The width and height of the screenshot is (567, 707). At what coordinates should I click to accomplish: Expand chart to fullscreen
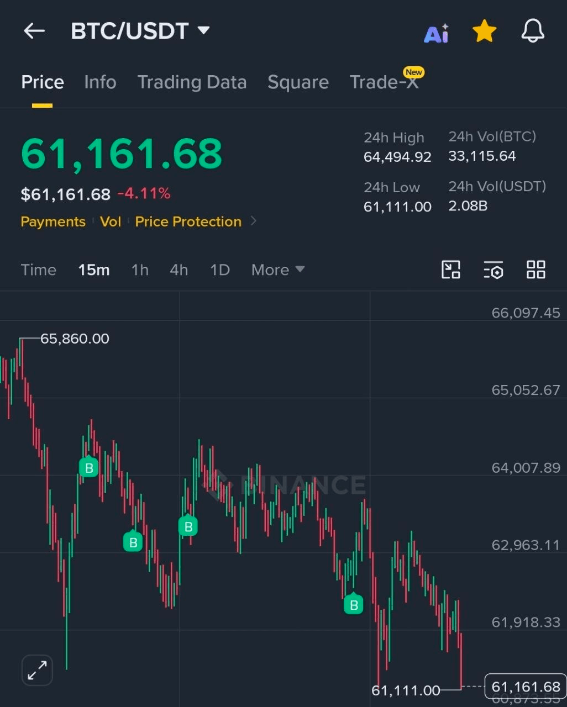tap(37, 671)
